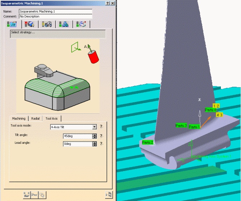Click the help icon beside Tool axis mode
241x201 pixels.
[101, 126]
